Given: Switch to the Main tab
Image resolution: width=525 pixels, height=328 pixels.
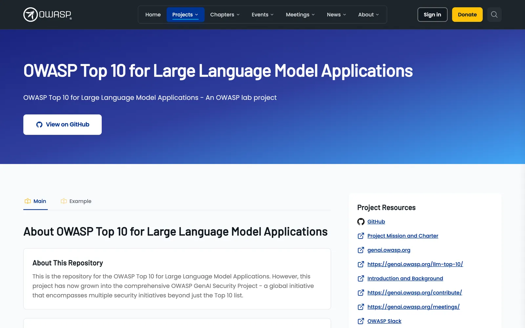Looking at the screenshot, I should pyautogui.click(x=35, y=201).
